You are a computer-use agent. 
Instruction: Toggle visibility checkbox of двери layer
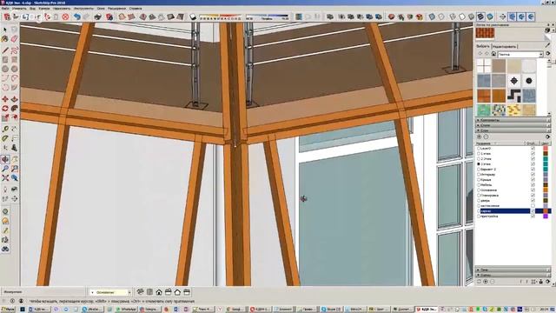pos(533,201)
